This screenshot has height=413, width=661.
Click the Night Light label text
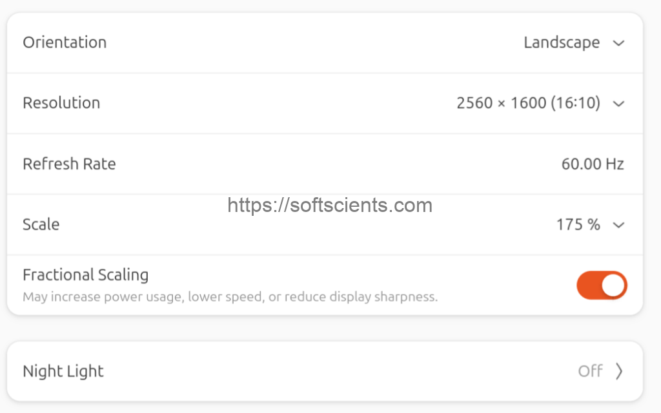pyautogui.click(x=63, y=372)
